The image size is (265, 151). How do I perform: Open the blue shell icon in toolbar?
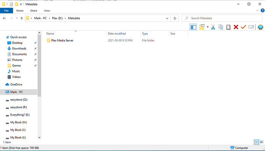(x=260, y=27)
